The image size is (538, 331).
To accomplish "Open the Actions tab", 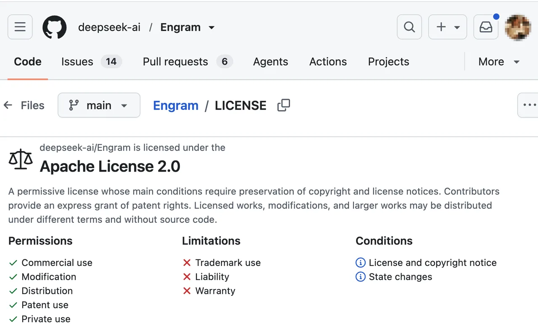I will pos(328,62).
